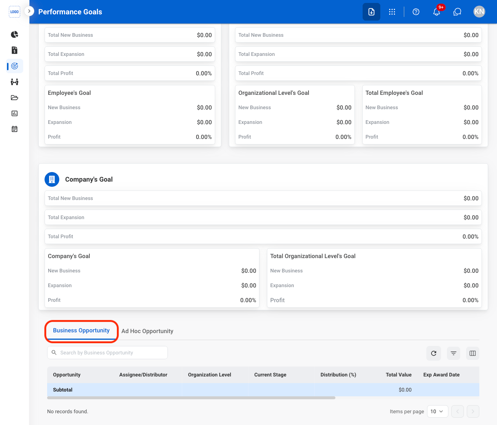497x425 pixels.
Task: Go to the next page of results
Action: click(473, 411)
